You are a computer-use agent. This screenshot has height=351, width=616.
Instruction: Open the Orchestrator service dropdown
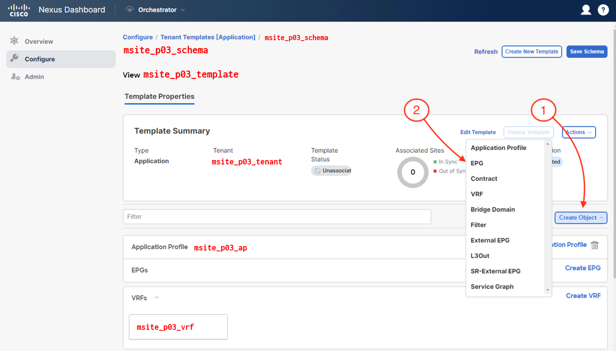point(183,10)
